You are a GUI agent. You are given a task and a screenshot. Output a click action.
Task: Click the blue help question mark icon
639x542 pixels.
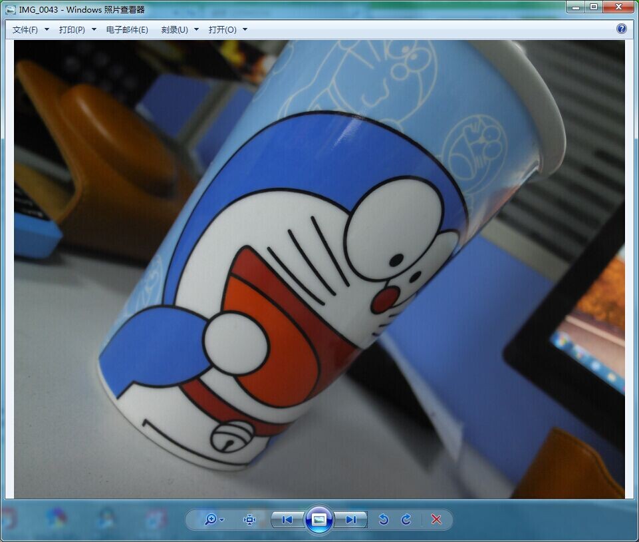(x=621, y=29)
